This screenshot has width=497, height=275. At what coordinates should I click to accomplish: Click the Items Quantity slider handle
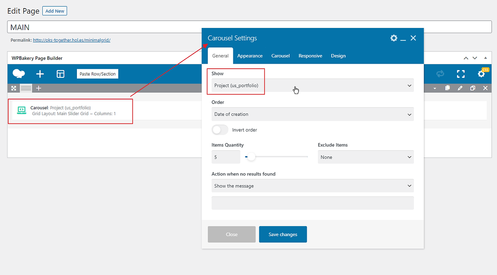pos(251,157)
